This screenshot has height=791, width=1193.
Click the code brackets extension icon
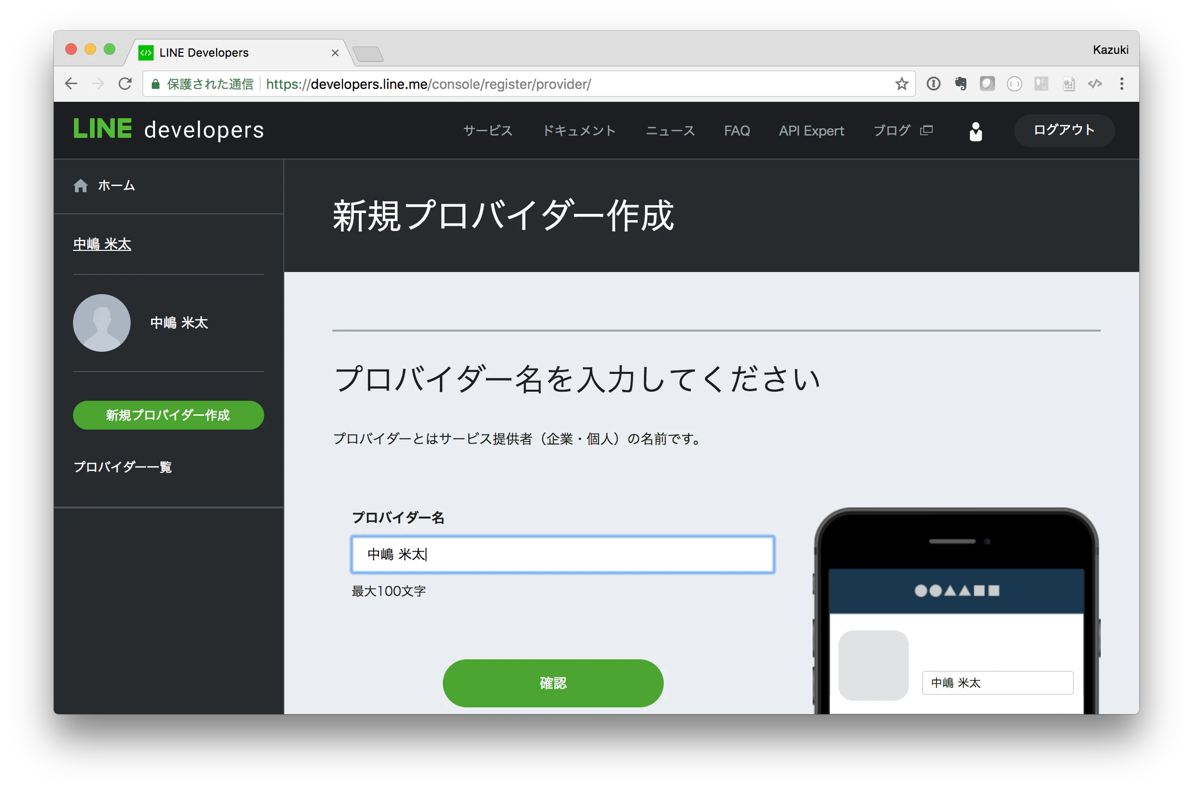(x=1095, y=84)
